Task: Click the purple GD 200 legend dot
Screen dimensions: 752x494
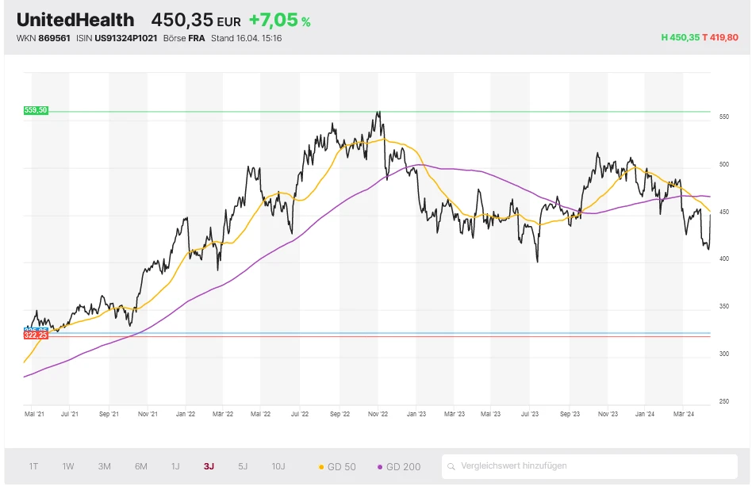Action: click(382, 466)
